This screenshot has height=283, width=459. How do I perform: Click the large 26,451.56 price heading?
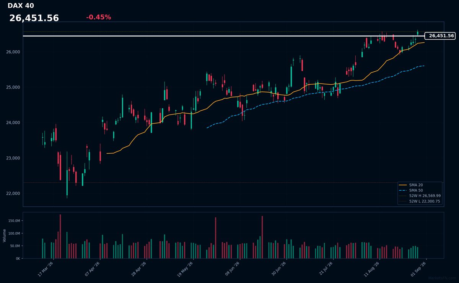[x=34, y=18]
